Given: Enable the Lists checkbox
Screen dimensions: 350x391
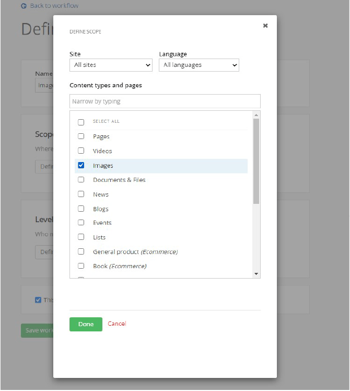Looking at the screenshot, I should click(x=81, y=237).
